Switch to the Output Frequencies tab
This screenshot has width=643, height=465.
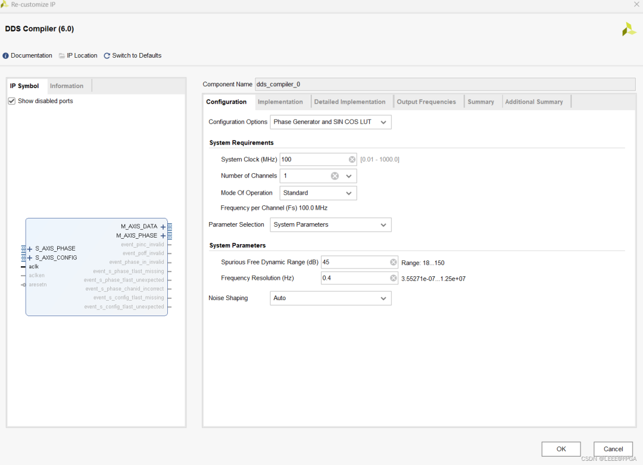tap(426, 102)
